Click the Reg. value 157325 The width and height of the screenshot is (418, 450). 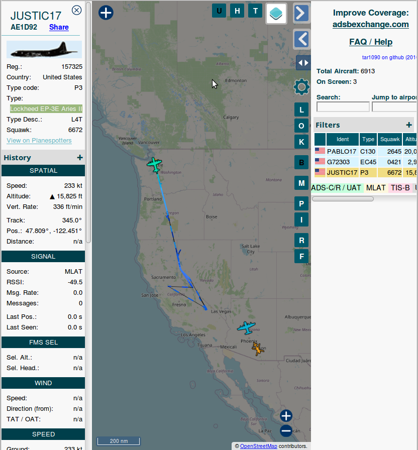[x=72, y=67]
